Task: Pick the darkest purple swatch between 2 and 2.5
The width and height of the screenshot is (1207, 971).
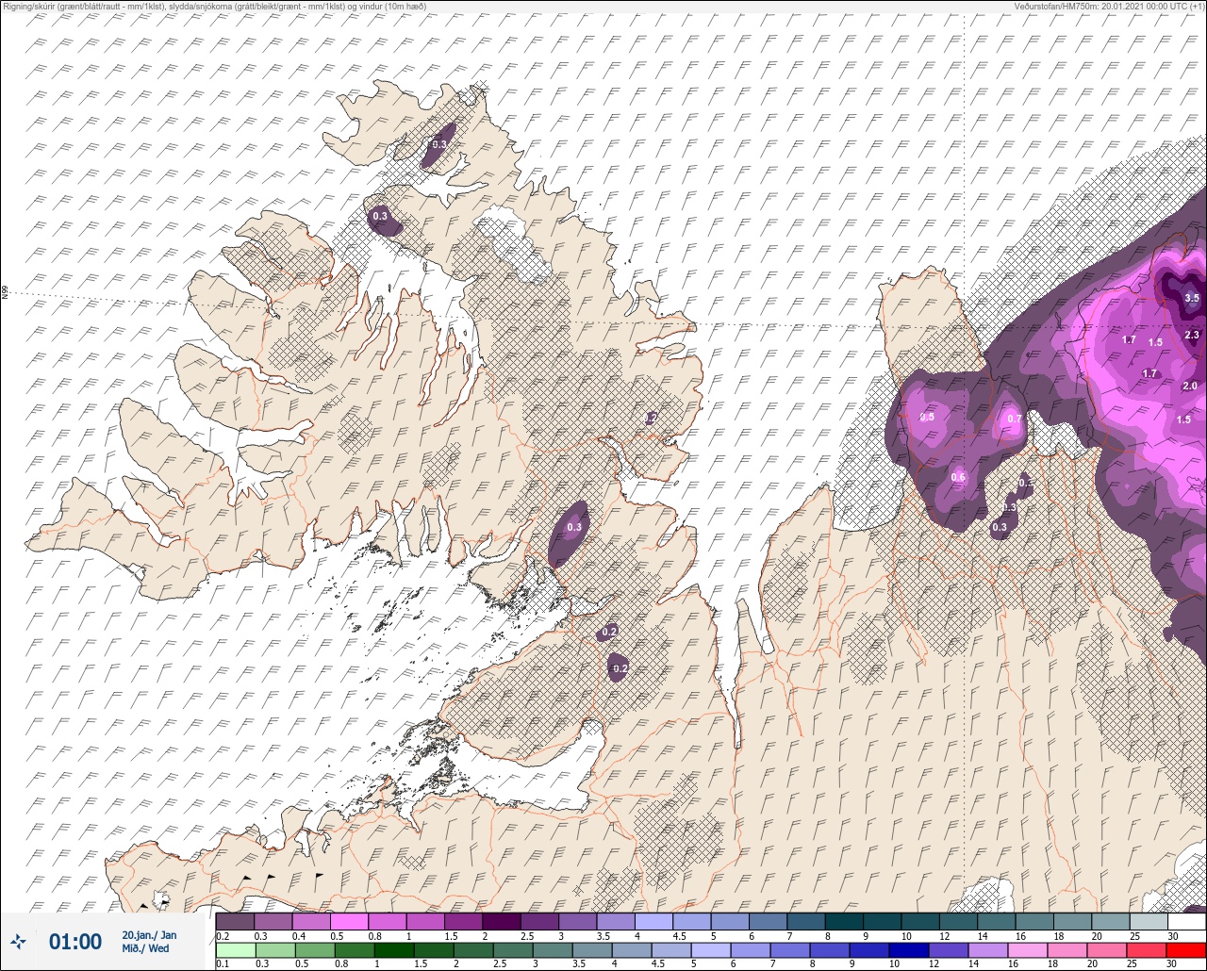Action: tap(501, 921)
